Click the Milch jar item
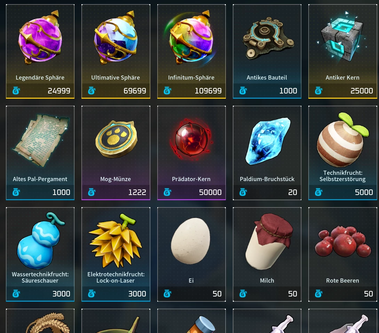Screen dimensions: 379x333 [x=269, y=242]
